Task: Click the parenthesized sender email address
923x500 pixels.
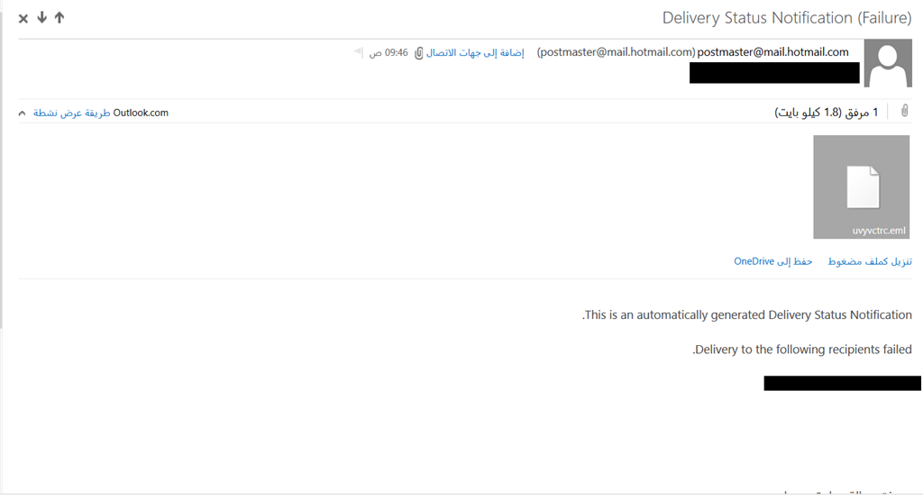Action: tap(616, 52)
